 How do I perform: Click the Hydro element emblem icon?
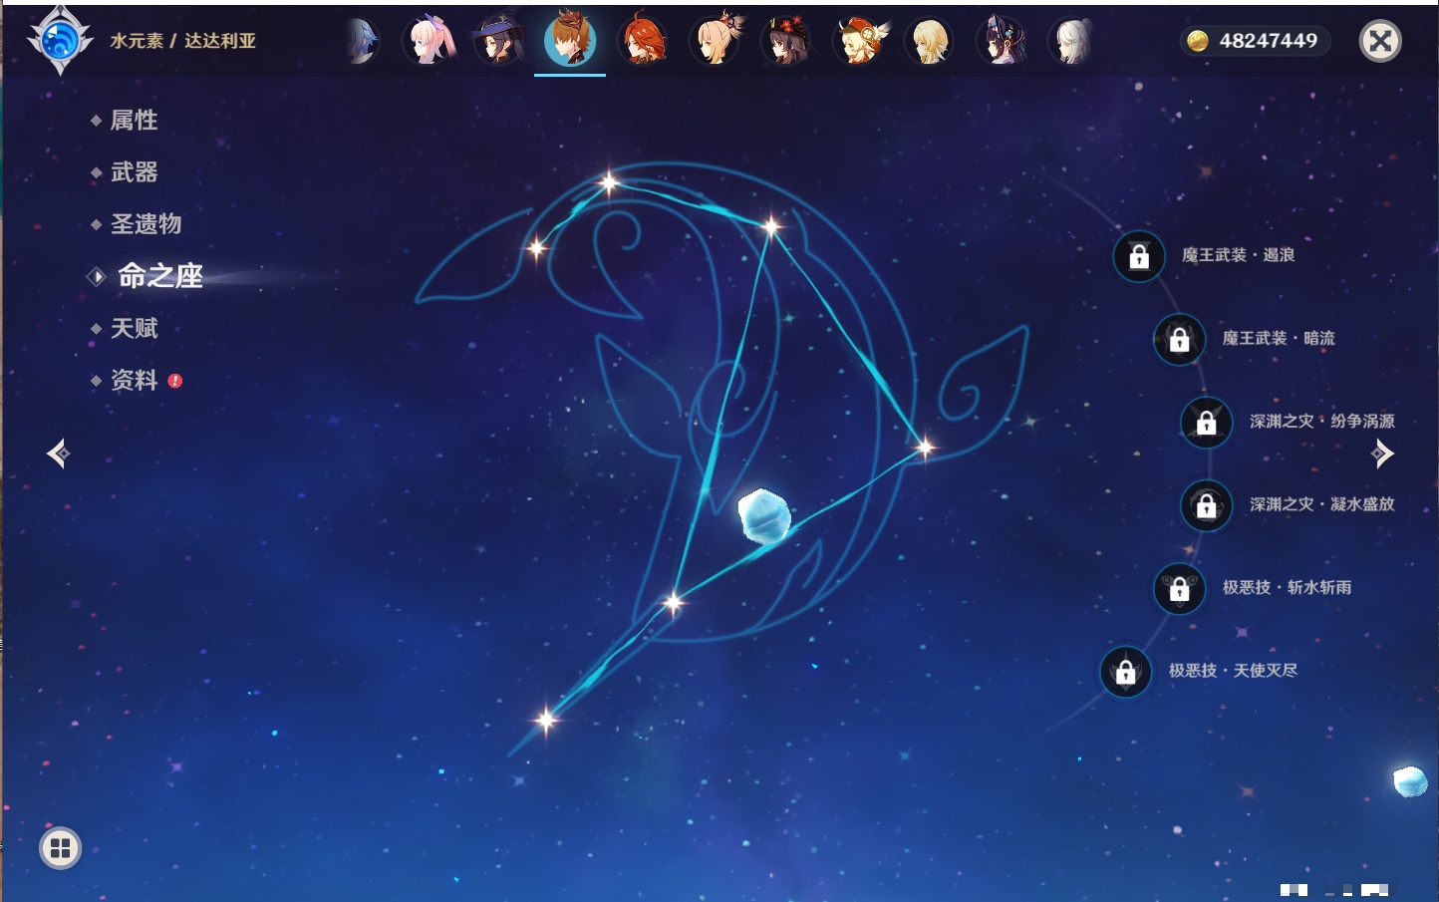[x=60, y=41]
